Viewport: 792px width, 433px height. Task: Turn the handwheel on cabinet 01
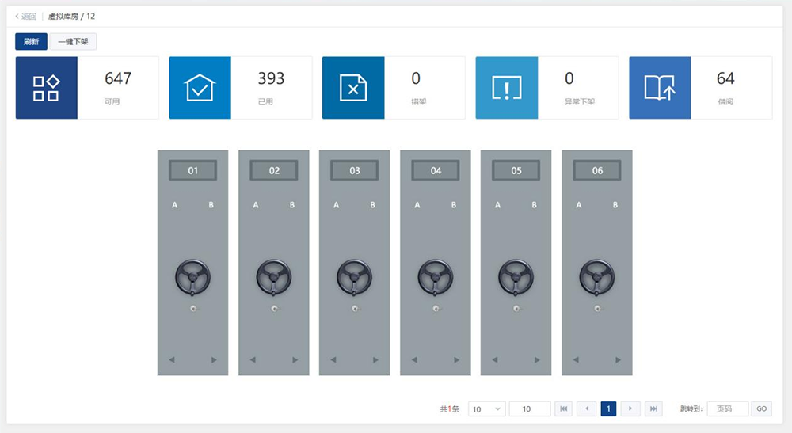[192, 278]
